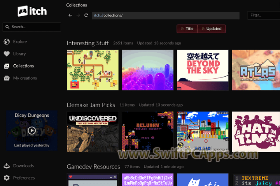This screenshot has height=186, width=280.
Task: Sort collections by Title
Action: tap(187, 29)
